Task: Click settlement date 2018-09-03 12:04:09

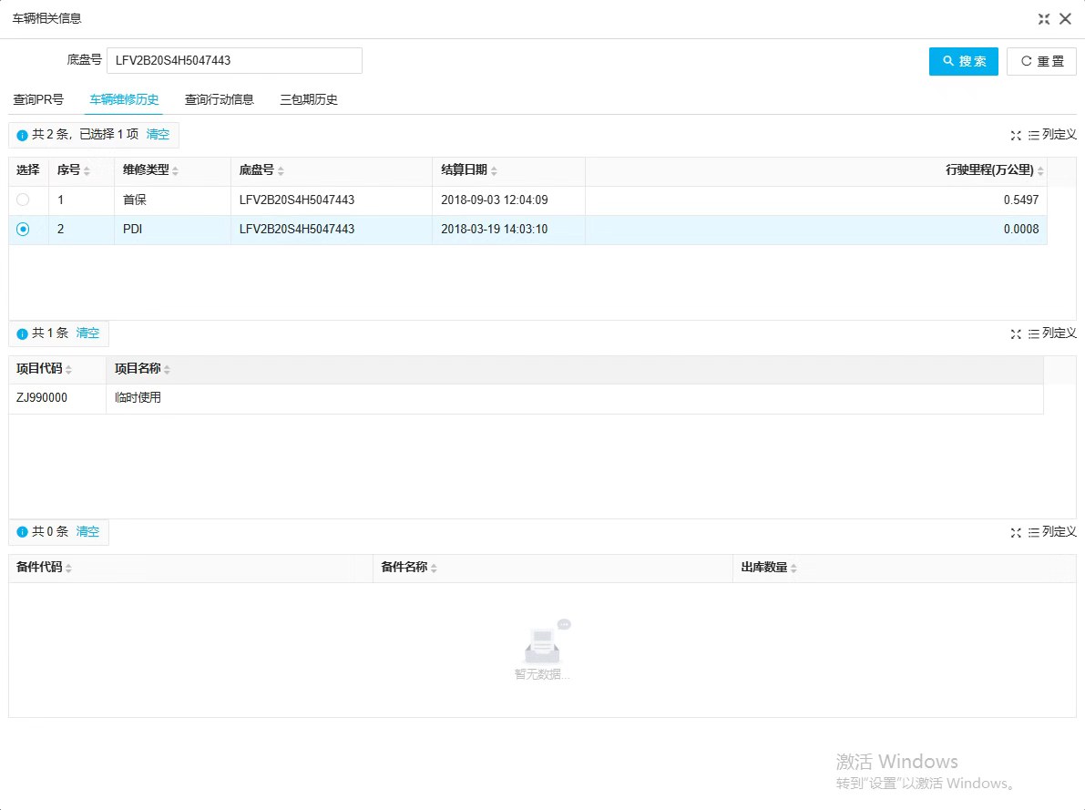Action: [494, 200]
